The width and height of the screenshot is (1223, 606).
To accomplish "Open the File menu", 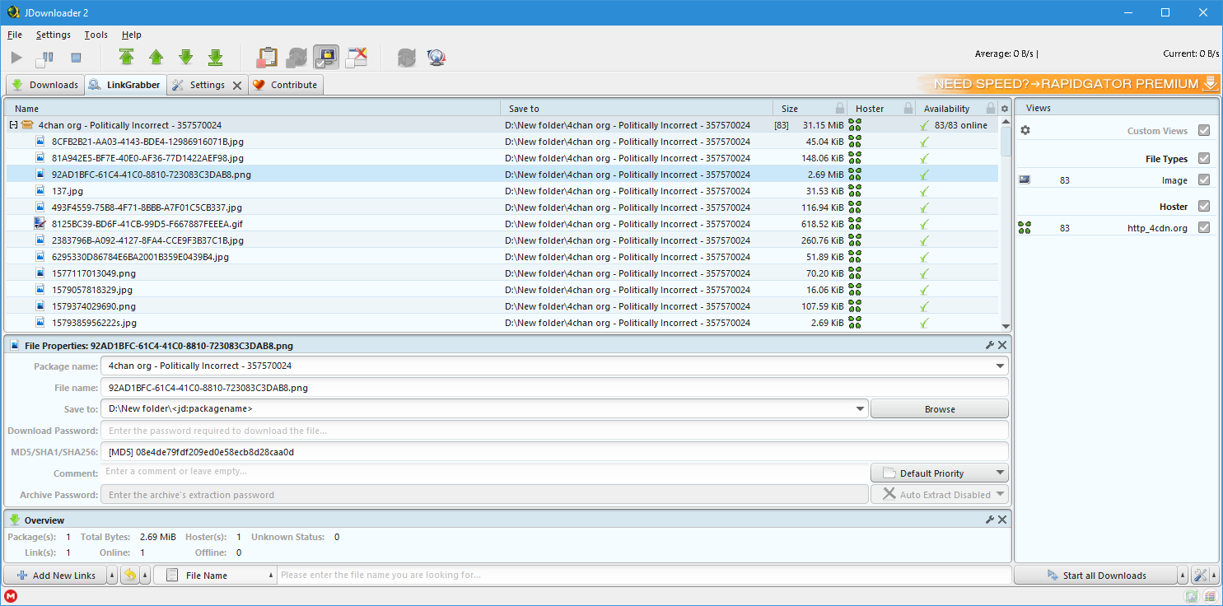I will (14, 35).
